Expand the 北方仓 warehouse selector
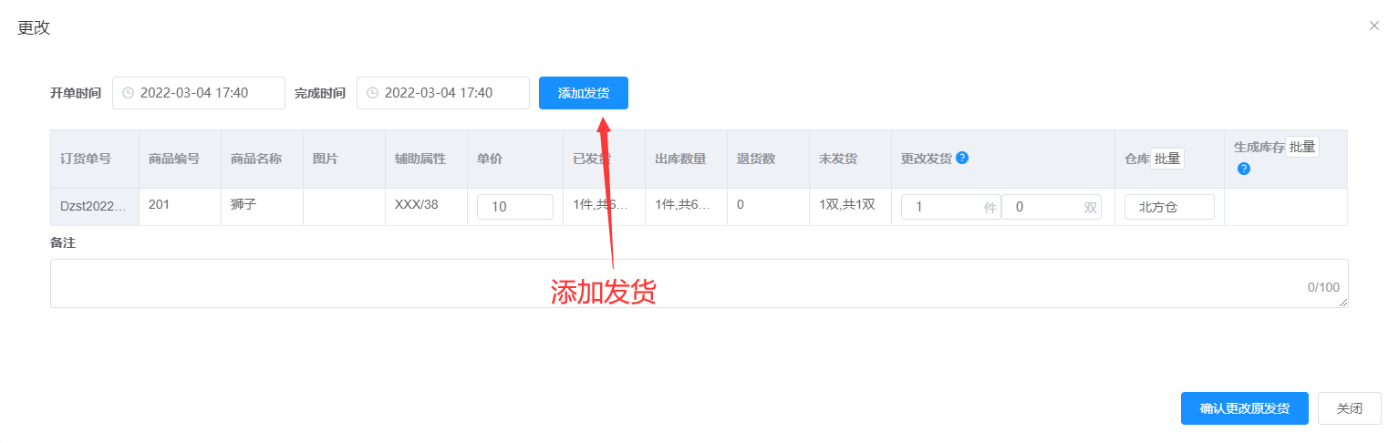1399x443 pixels. [1168, 207]
